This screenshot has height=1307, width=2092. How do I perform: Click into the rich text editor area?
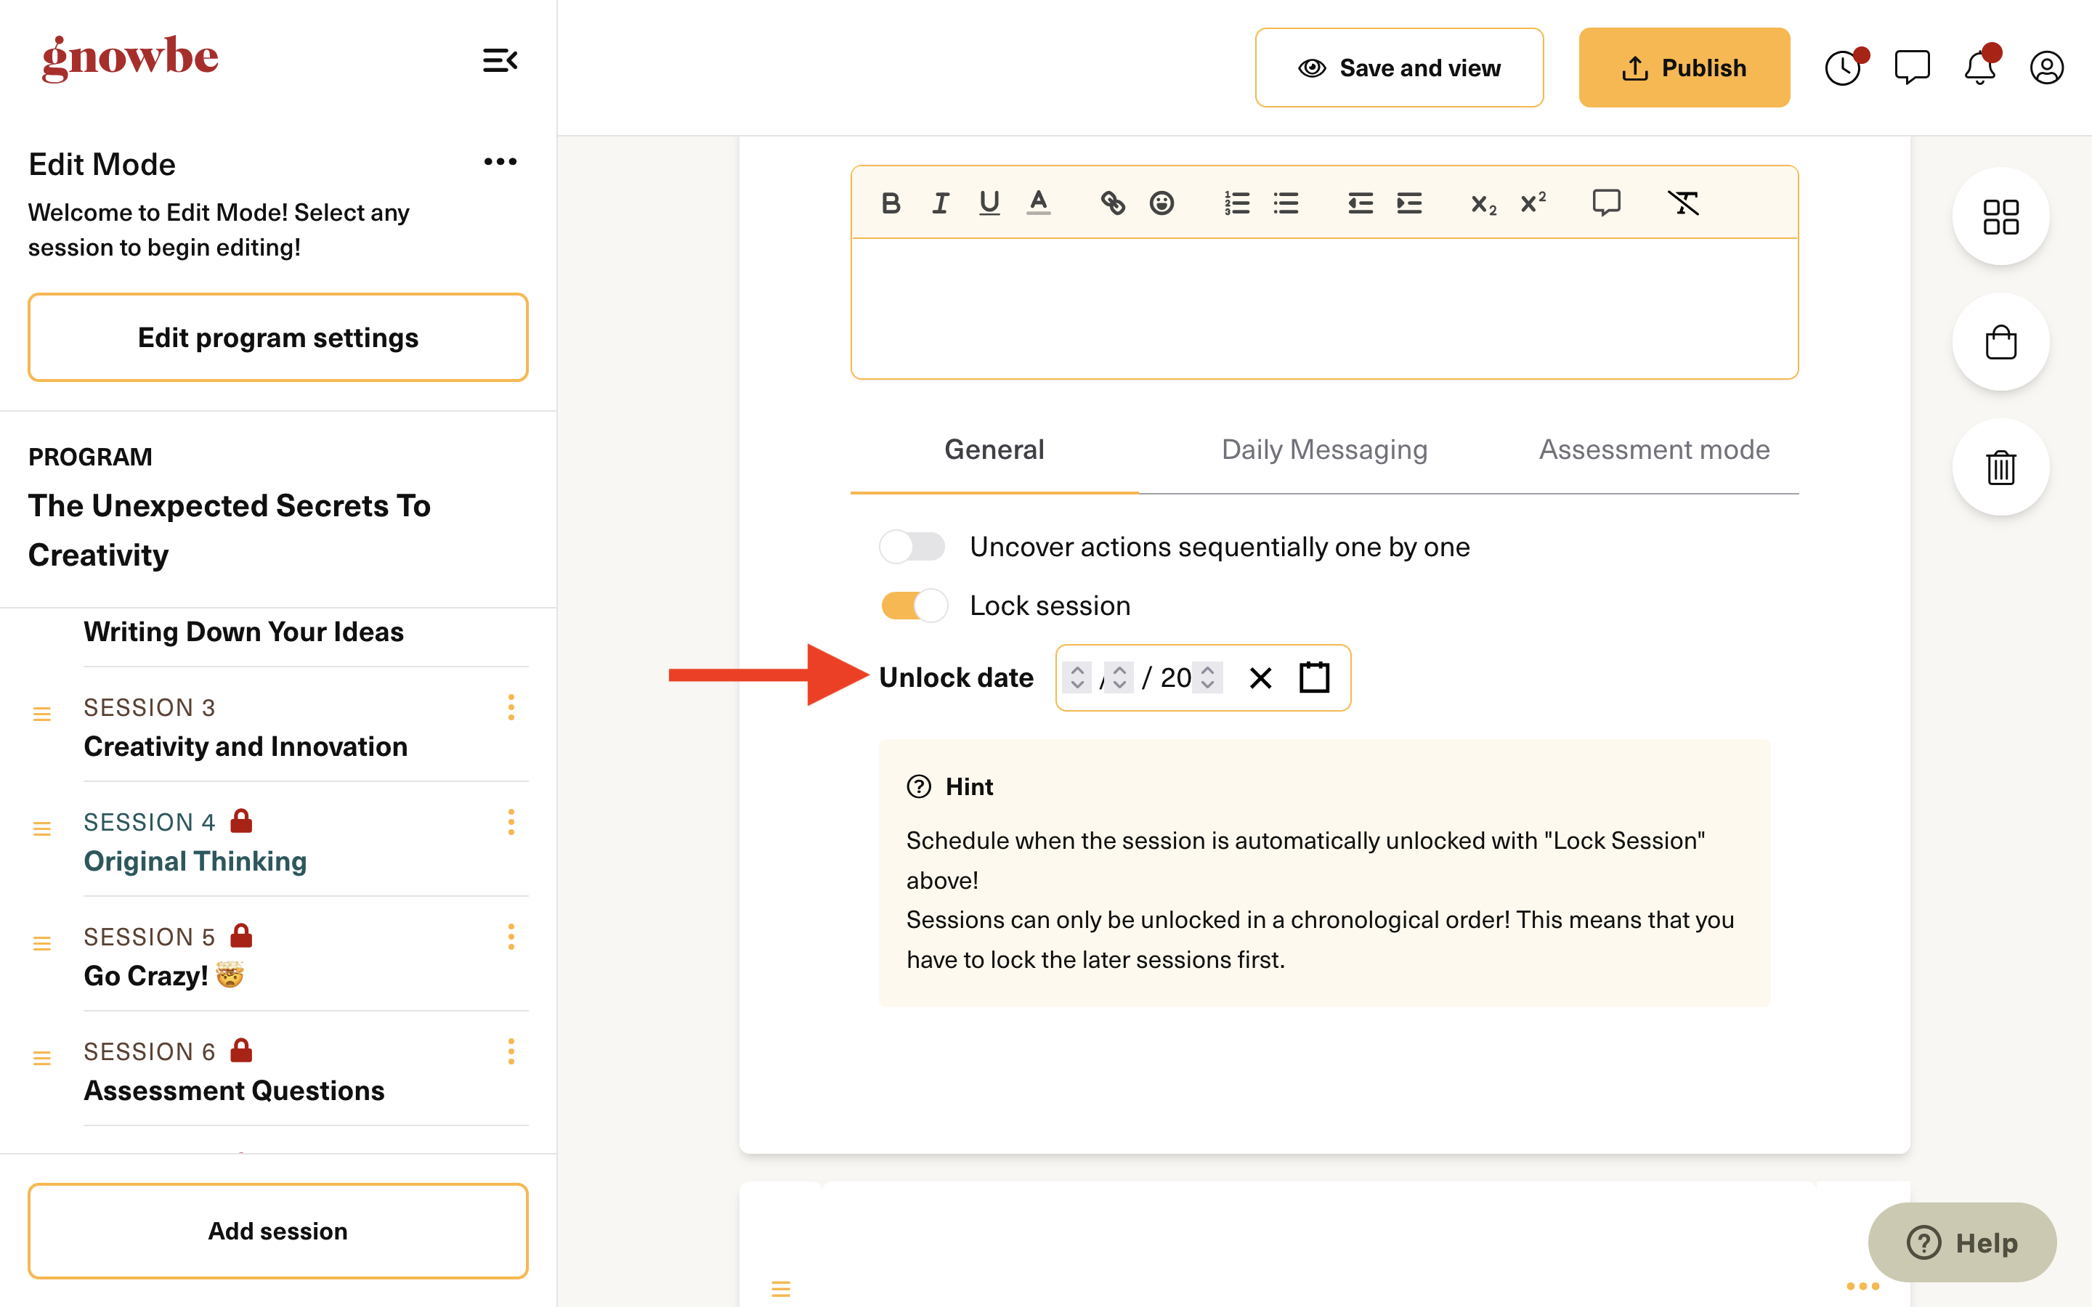(1324, 308)
